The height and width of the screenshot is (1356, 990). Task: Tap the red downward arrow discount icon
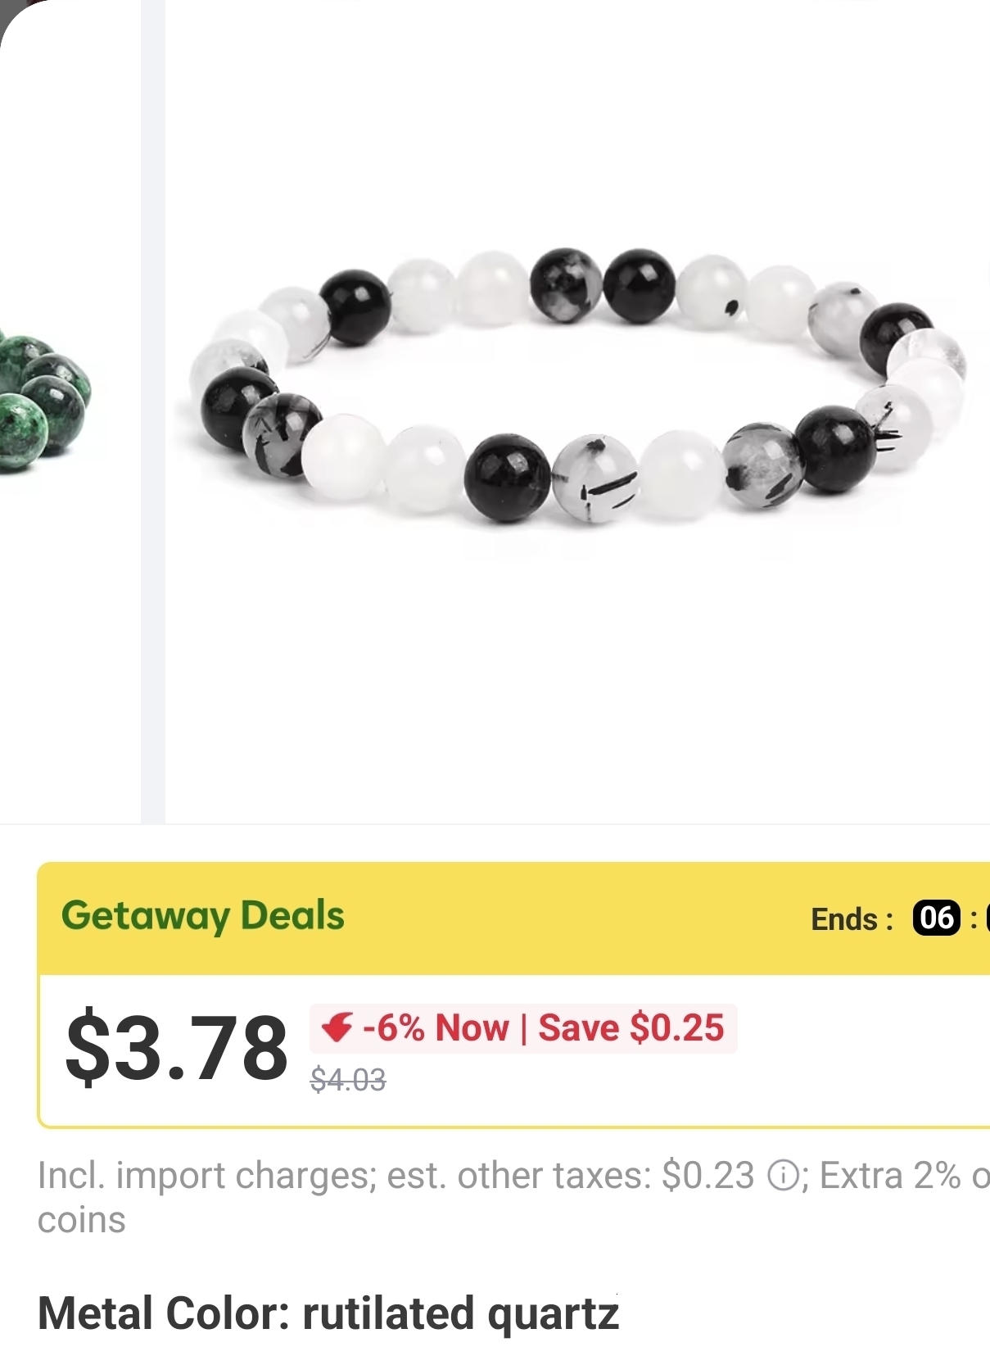[x=337, y=1027]
